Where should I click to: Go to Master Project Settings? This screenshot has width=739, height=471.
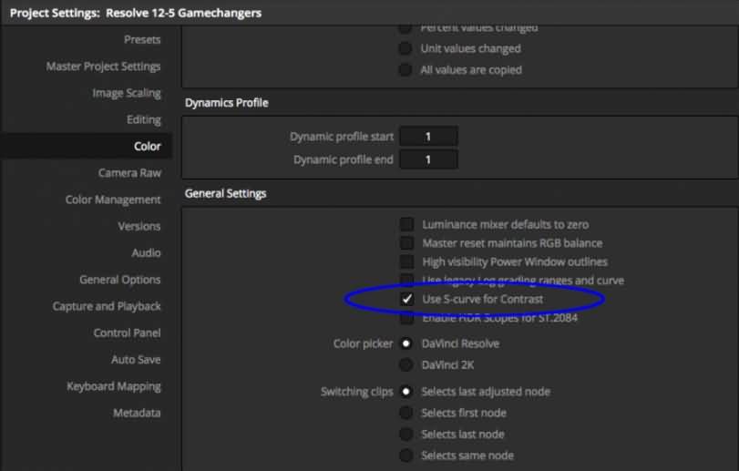click(103, 67)
